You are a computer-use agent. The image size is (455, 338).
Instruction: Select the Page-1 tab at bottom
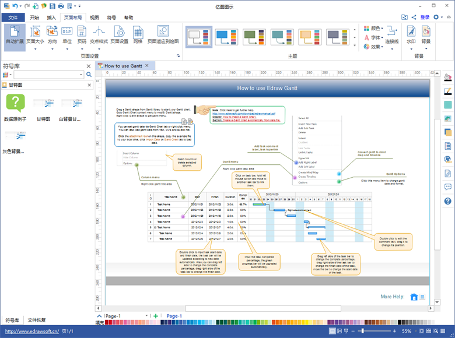pos(174,316)
